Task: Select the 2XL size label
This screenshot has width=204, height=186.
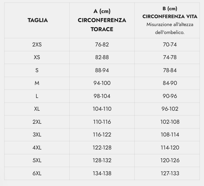Action: [37, 122]
